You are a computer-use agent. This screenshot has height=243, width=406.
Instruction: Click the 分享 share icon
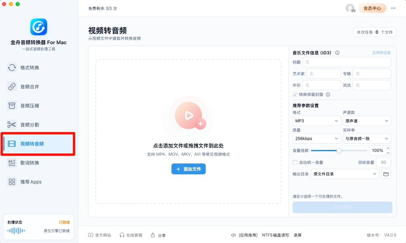pos(153,235)
